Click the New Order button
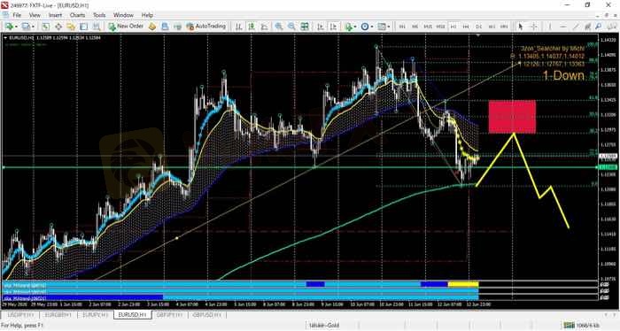 coord(126,26)
